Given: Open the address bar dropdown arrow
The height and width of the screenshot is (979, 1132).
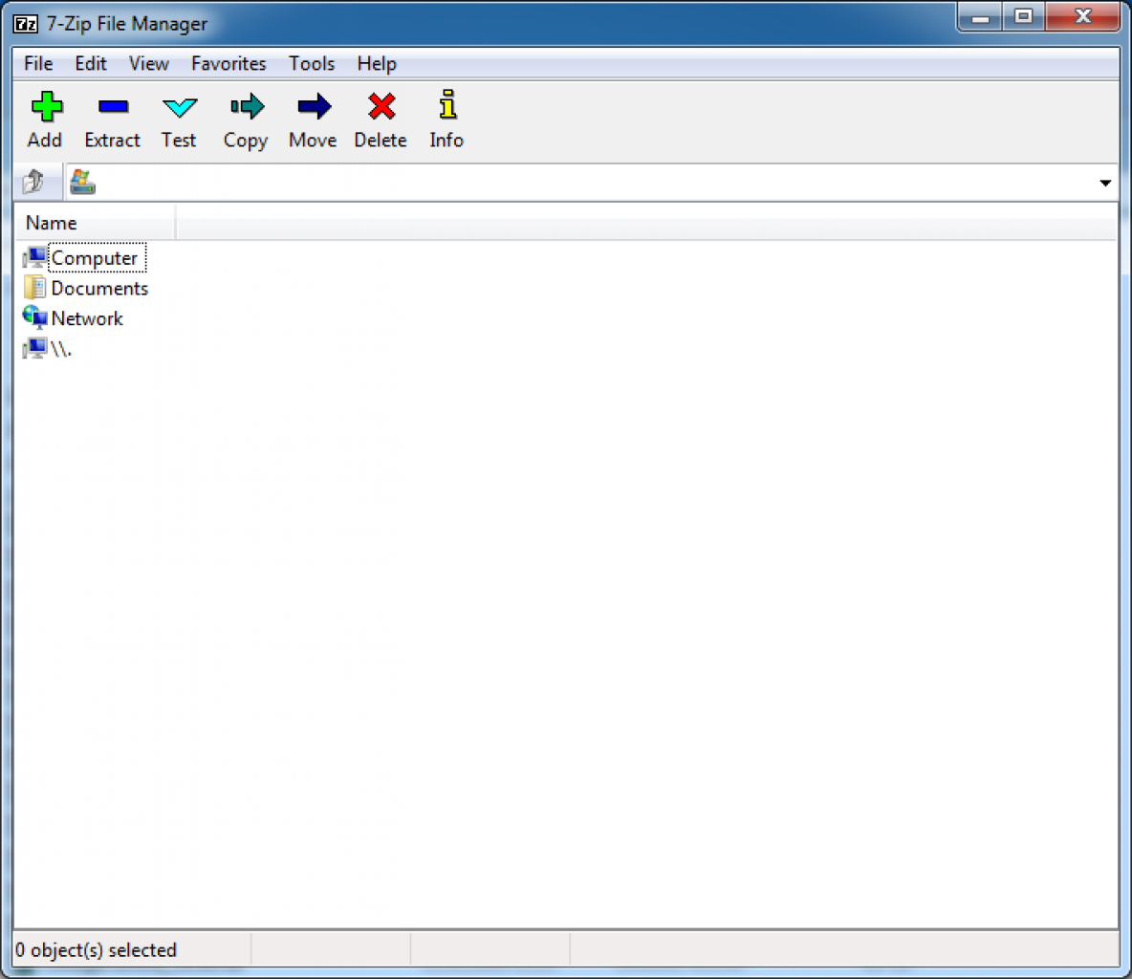Looking at the screenshot, I should tap(1104, 183).
